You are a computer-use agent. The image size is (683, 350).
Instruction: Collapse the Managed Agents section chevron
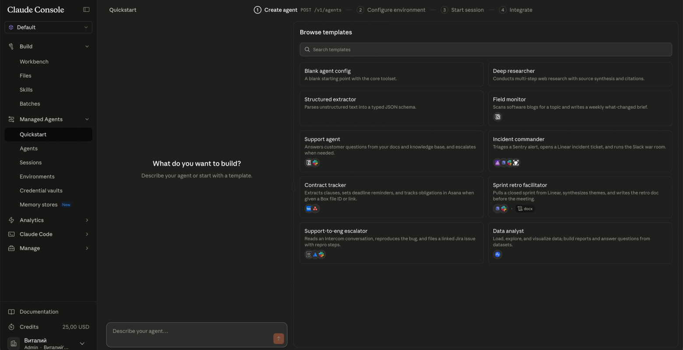tap(87, 119)
